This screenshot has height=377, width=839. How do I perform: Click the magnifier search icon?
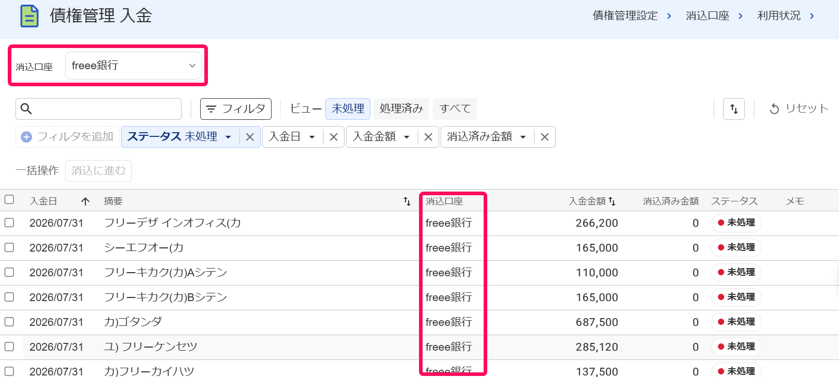click(x=26, y=109)
